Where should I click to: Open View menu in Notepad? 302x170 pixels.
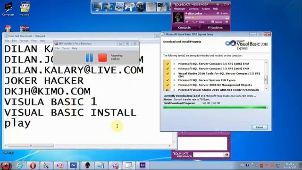[34, 41]
